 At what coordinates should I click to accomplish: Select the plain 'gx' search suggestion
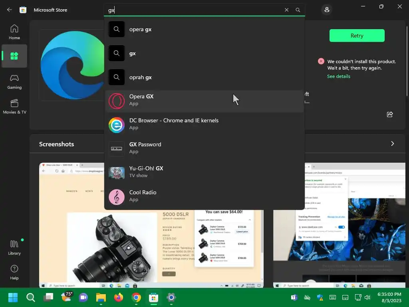(204, 53)
